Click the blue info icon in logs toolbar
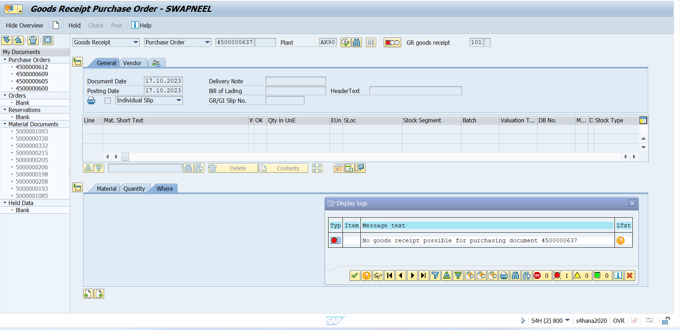680x330 pixels. click(x=618, y=276)
